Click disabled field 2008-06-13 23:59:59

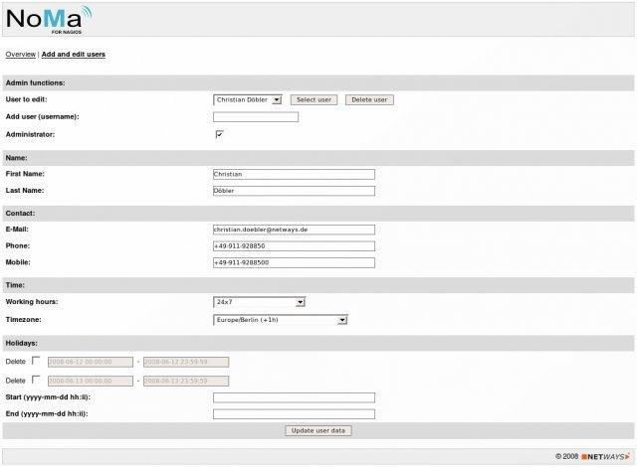point(186,382)
